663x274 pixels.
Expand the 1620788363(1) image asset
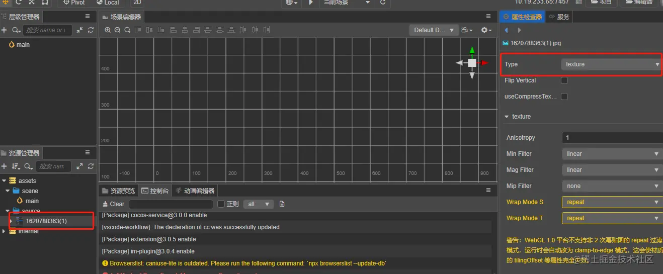point(11,221)
